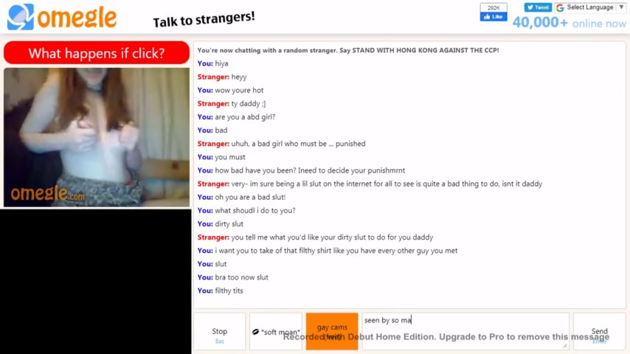
Task: Send the typed message with Send button
Action: click(x=600, y=331)
